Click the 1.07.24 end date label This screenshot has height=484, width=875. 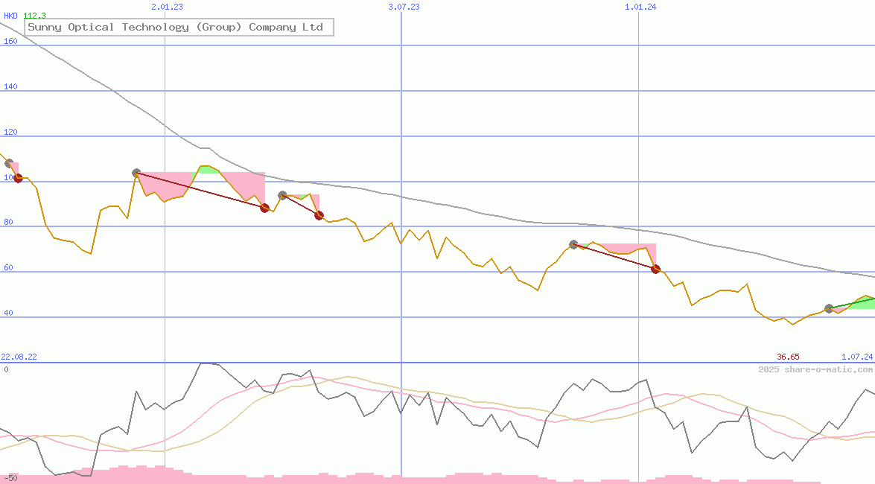coord(857,357)
